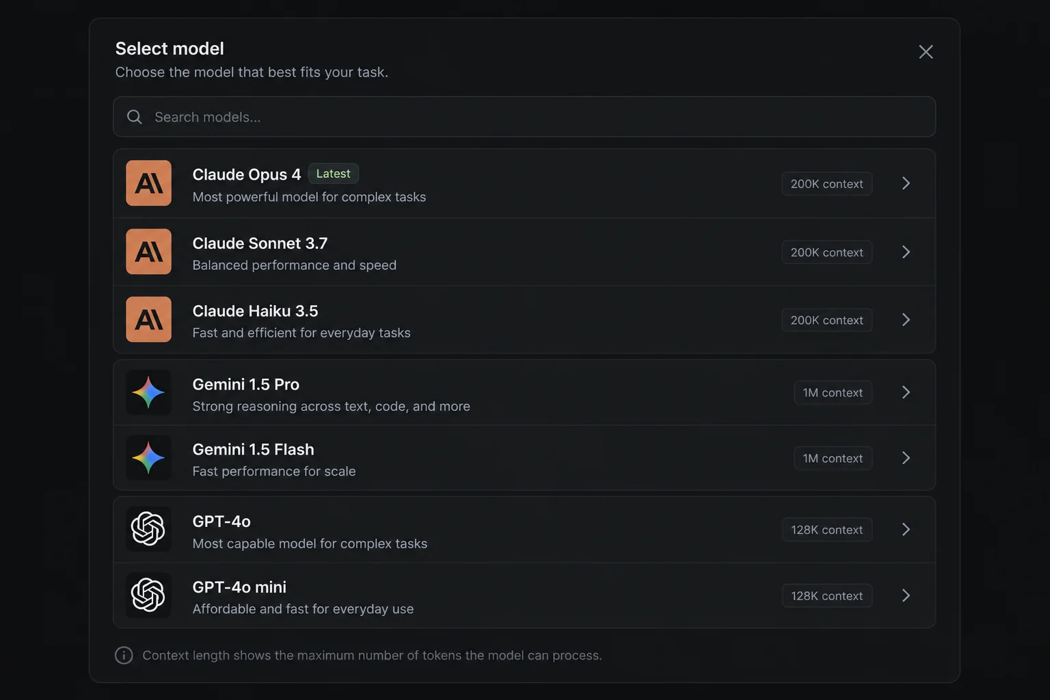Click 'Fast and efficient for everyday tasks' text
This screenshot has width=1050, height=700.
coord(301,333)
